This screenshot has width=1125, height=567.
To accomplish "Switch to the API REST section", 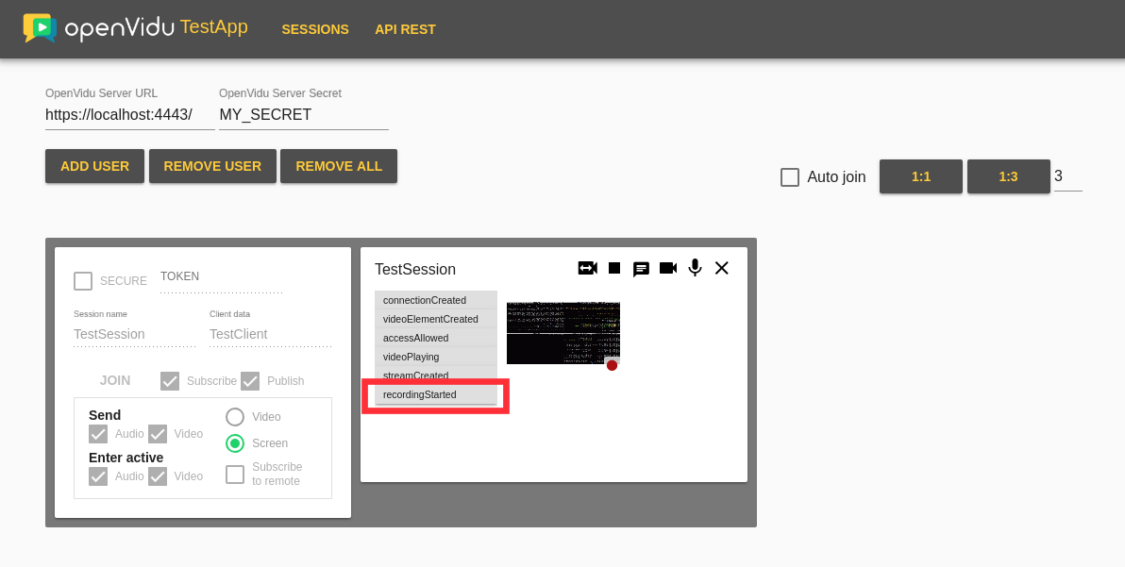I will tap(405, 29).
